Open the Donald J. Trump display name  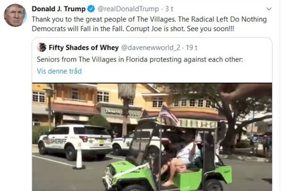58,9
